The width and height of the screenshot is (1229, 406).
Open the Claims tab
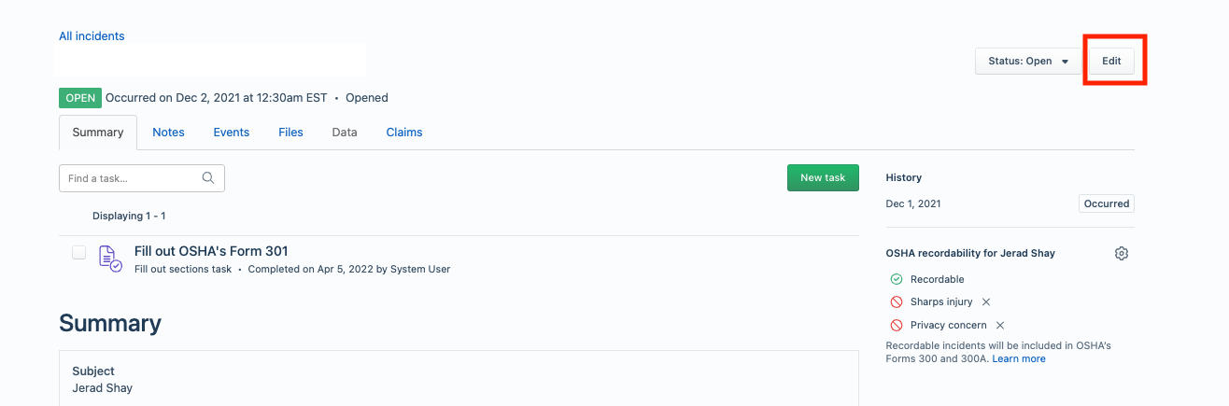[x=404, y=133]
